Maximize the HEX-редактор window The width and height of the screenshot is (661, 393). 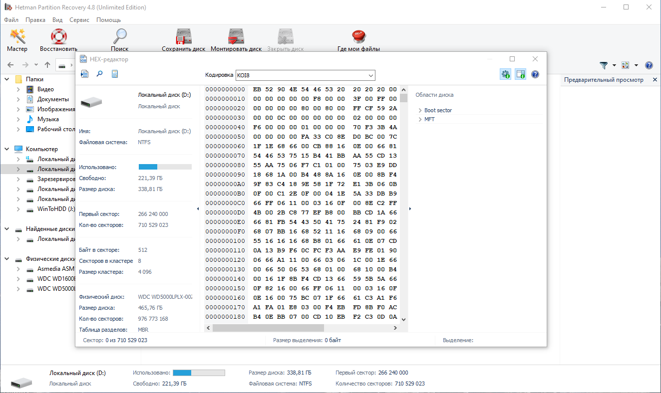[512, 59]
